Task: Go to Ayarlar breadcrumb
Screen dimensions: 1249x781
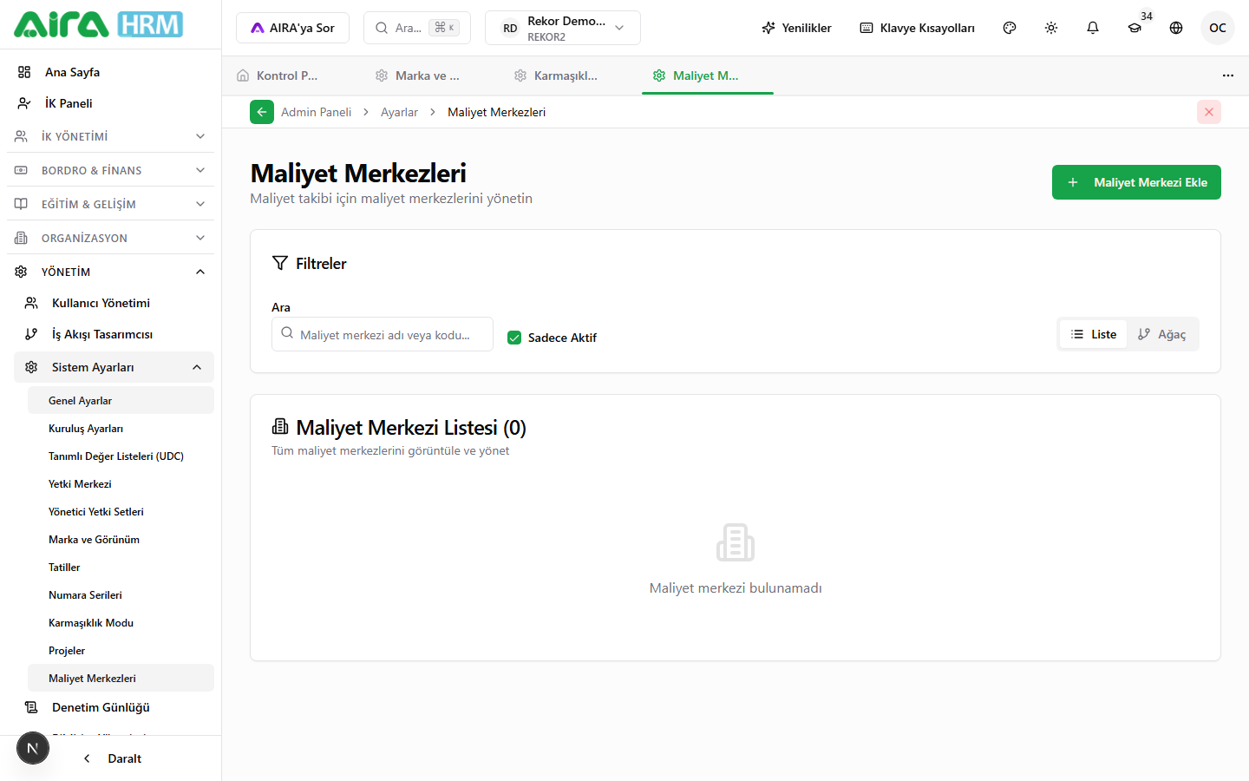Action: [399, 112]
